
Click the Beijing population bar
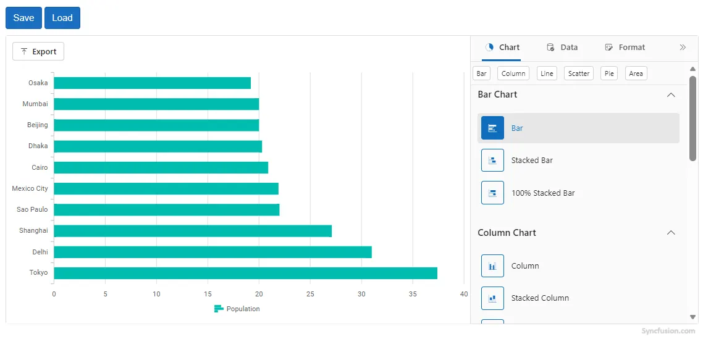156,125
